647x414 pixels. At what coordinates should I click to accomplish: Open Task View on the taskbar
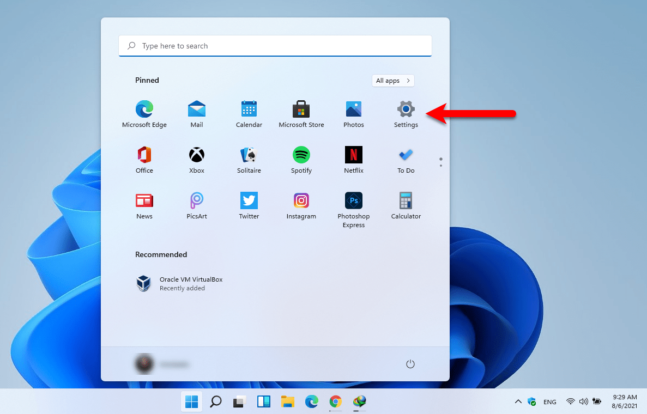[x=239, y=401]
